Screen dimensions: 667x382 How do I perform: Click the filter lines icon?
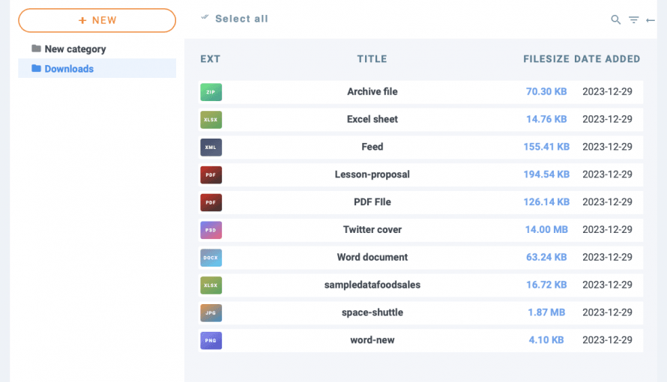(x=633, y=20)
